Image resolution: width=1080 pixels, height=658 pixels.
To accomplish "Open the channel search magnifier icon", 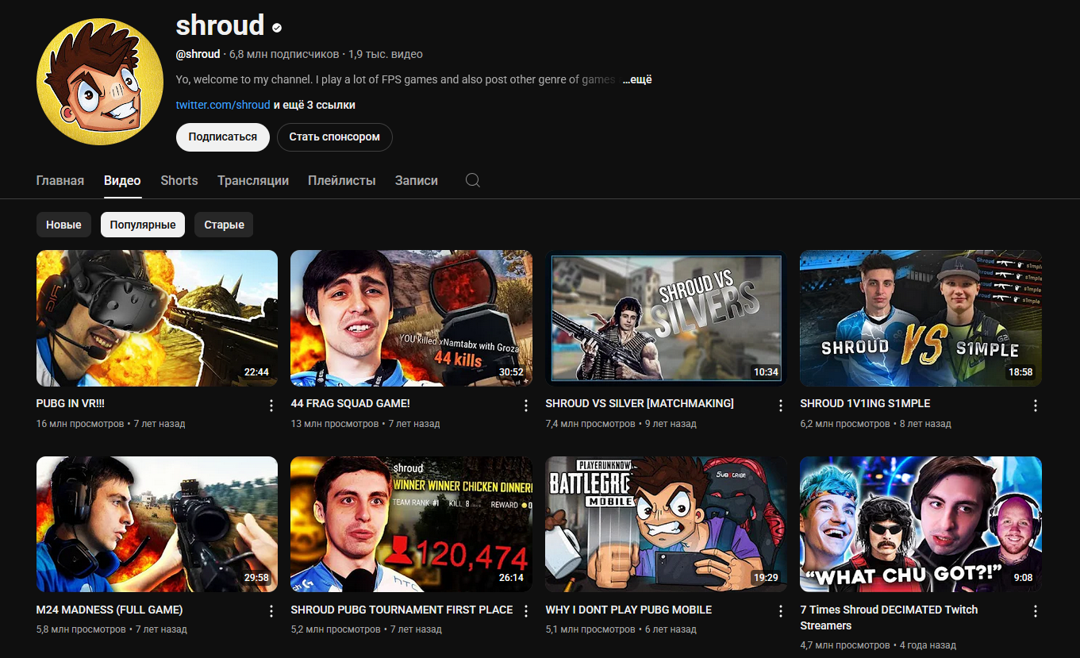I will click(473, 180).
